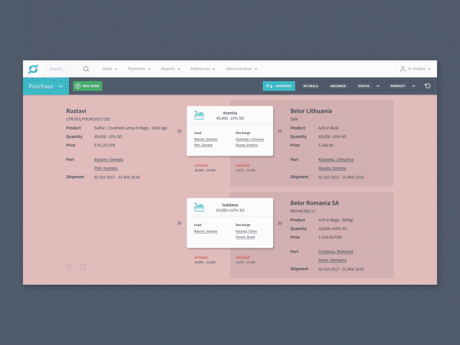The width and height of the screenshot is (460, 345).
Task: Click the circular reset arrow in the filter bar
Action: click(427, 86)
